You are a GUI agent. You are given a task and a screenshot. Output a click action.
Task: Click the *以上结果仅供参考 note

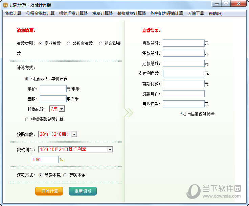coord(197,114)
